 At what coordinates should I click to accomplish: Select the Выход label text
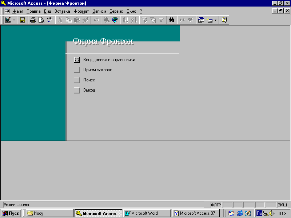coord(89,90)
